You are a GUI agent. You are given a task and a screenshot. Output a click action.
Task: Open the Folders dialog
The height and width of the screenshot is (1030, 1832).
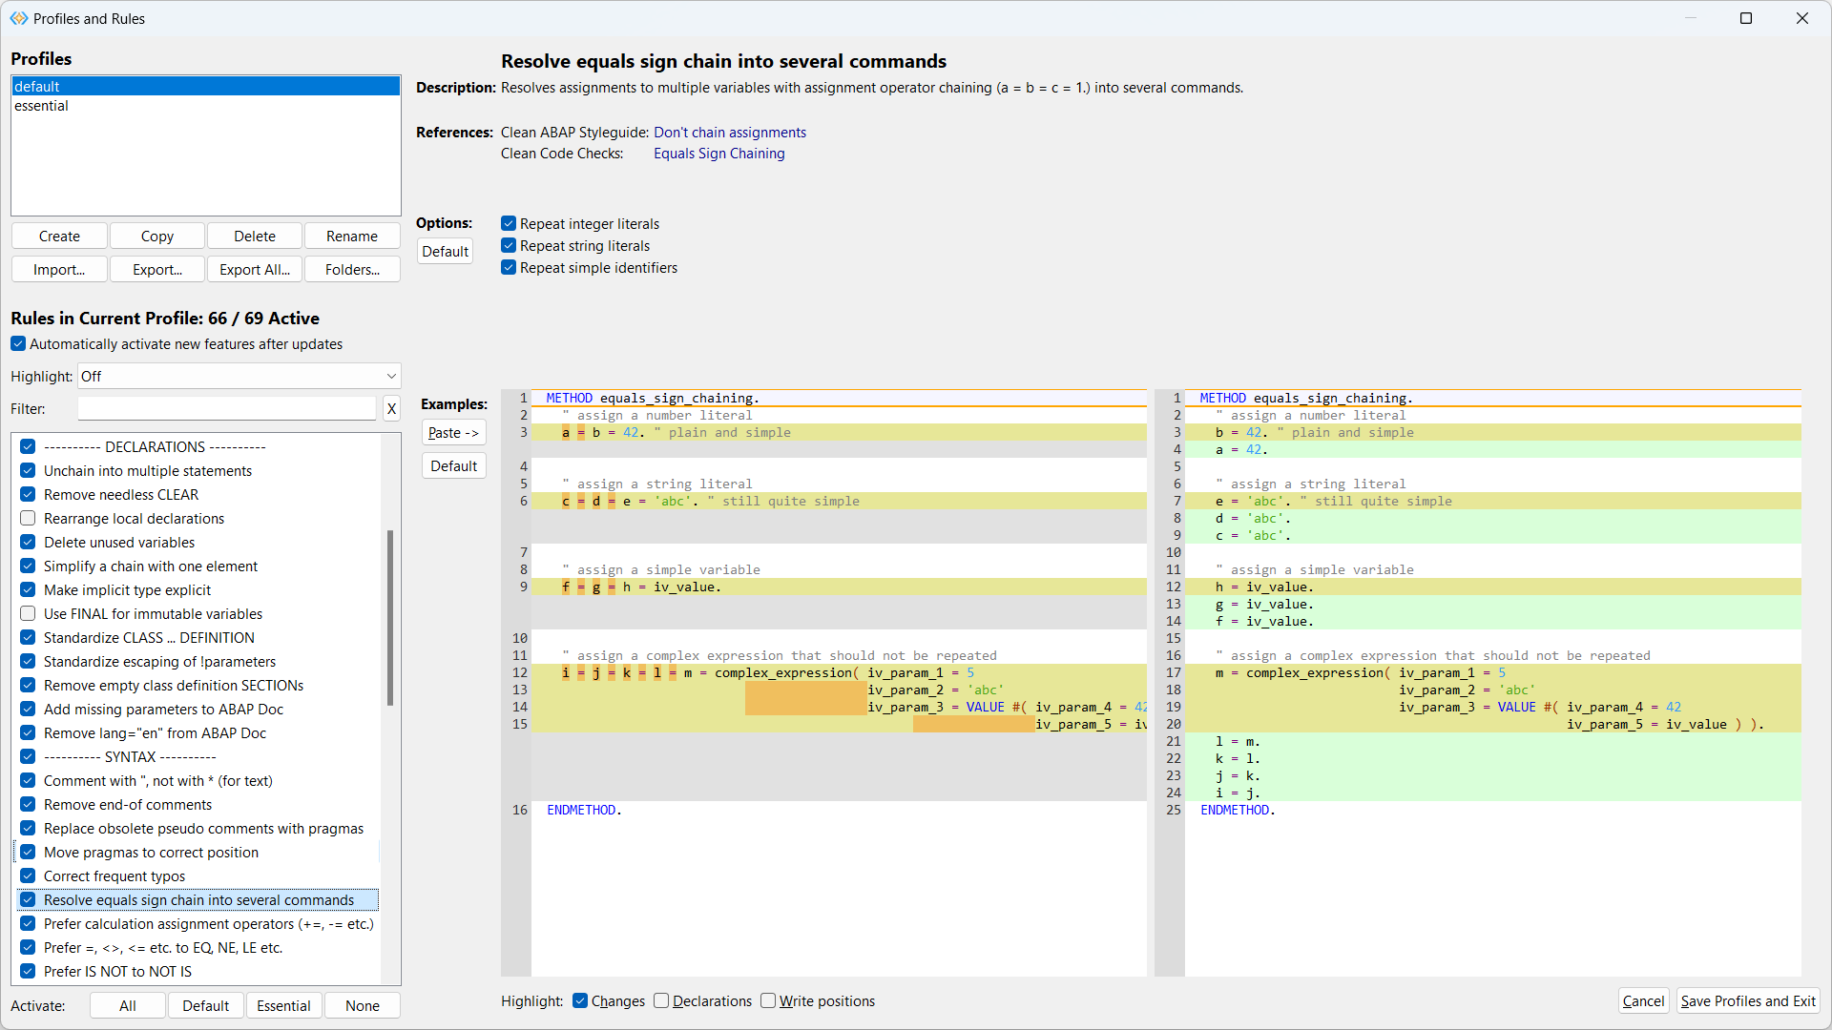(x=351, y=269)
